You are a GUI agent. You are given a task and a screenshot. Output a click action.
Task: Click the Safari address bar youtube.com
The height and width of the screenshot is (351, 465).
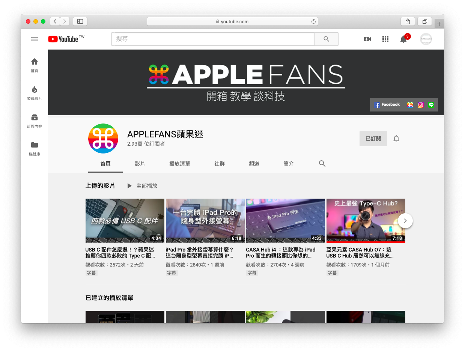click(x=232, y=21)
